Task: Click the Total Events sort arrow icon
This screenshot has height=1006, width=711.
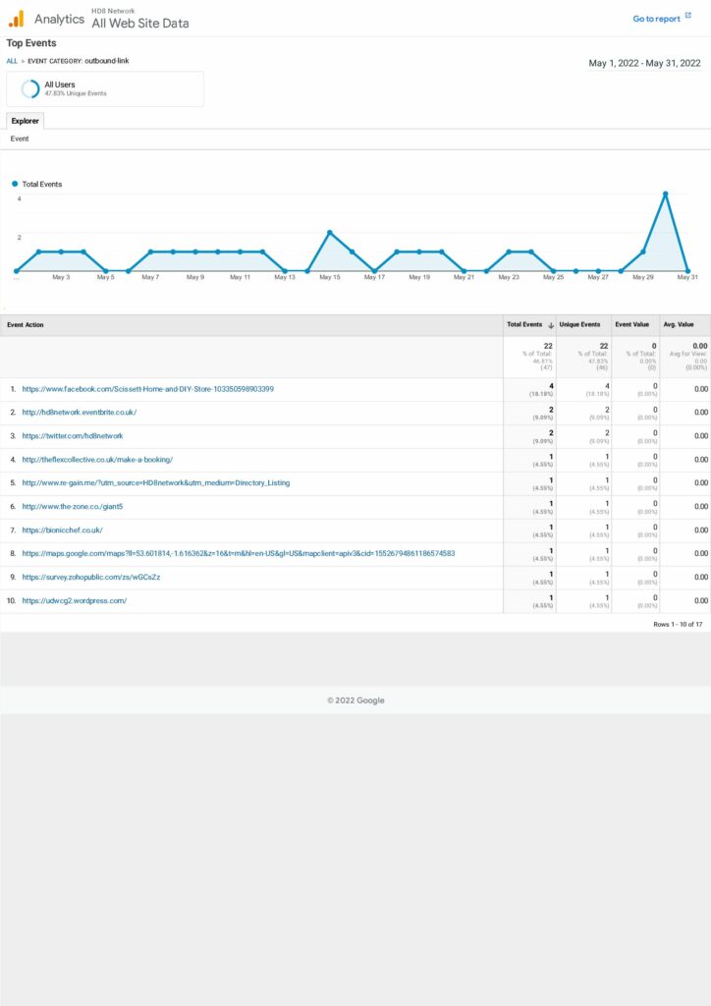Action: point(550,324)
